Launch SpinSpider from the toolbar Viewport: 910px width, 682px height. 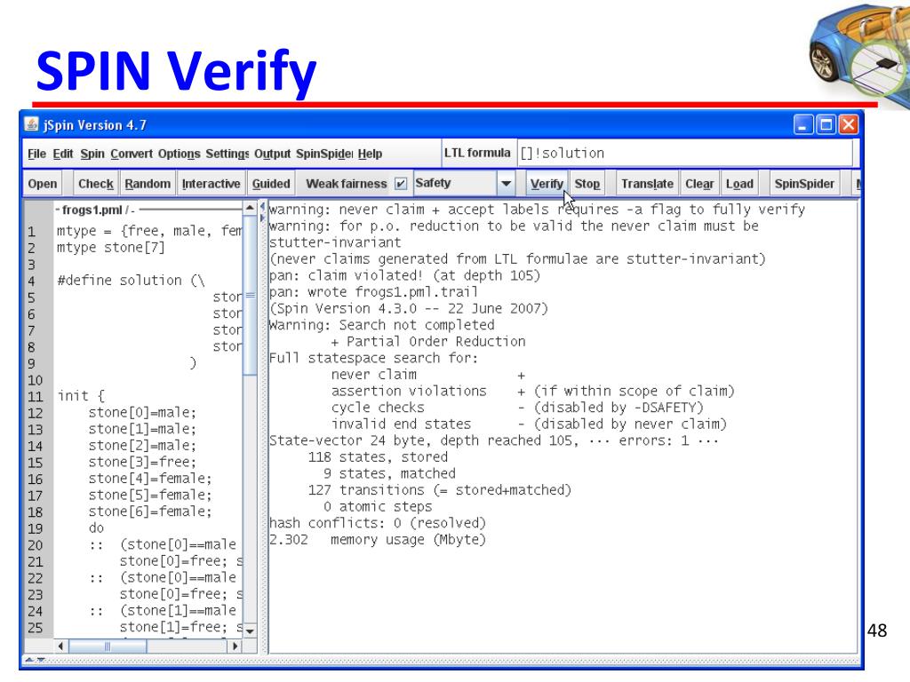[803, 183]
